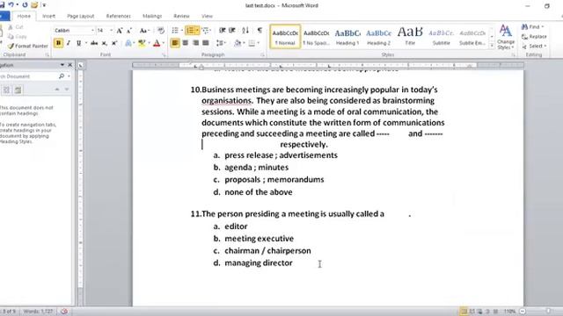Click Increase Indent icon
This screenshot has width=563, height=316.
click(x=232, y=31)
